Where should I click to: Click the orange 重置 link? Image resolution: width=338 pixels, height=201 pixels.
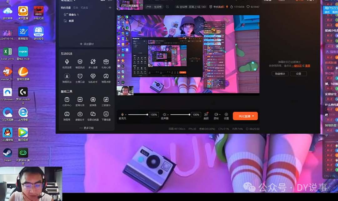tap(308, 66)
